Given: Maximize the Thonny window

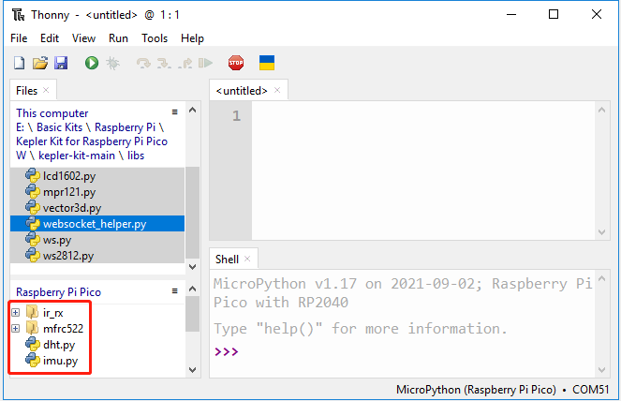Looking at the screenshot, I should [x=554, y=15].
